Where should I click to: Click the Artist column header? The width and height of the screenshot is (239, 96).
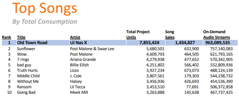pos(75,37)
